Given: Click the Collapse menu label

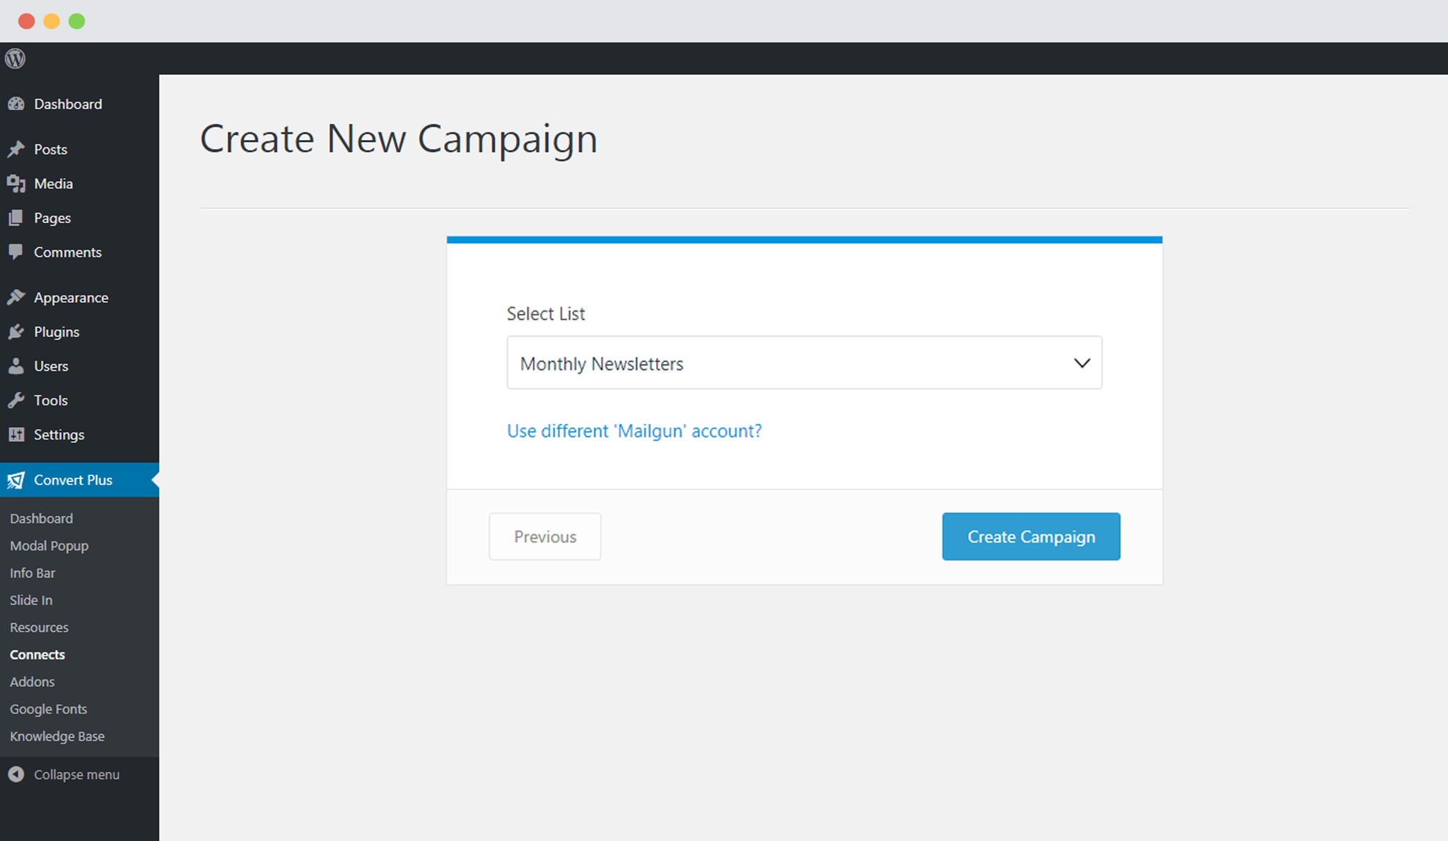Looking at the screenshot, I should tap(76, 775).
